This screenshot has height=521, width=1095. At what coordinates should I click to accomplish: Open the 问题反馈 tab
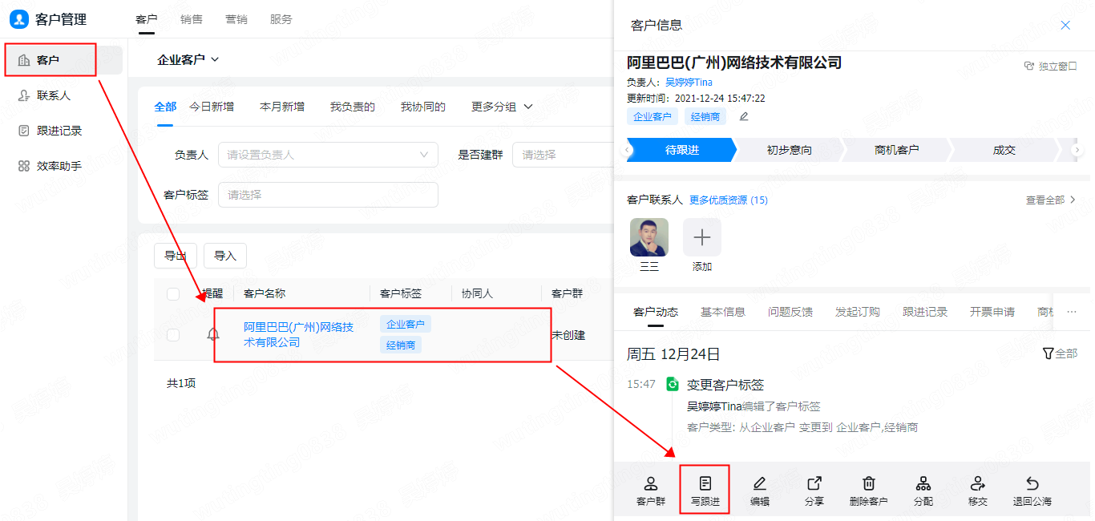[x=790, y=312]
